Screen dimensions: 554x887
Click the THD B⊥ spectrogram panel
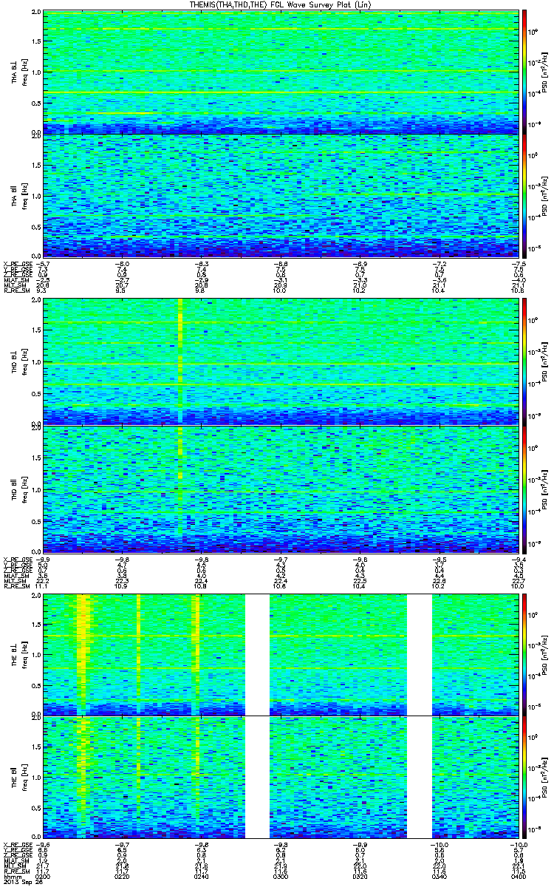[x=281, y=360]
